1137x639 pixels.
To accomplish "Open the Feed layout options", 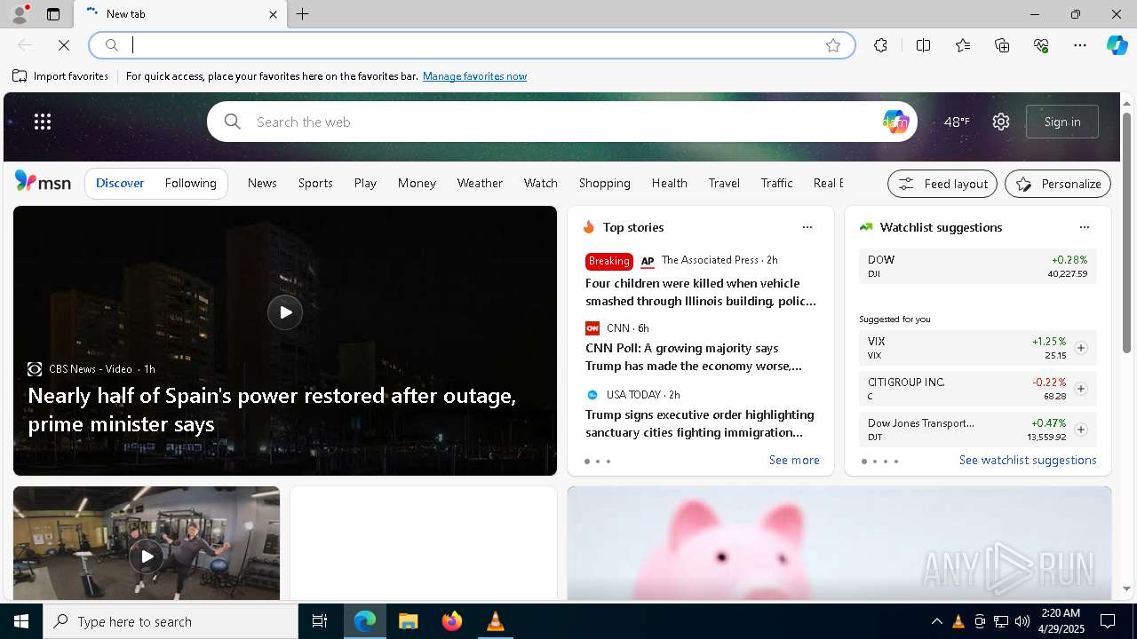I will tap(942, 184).
